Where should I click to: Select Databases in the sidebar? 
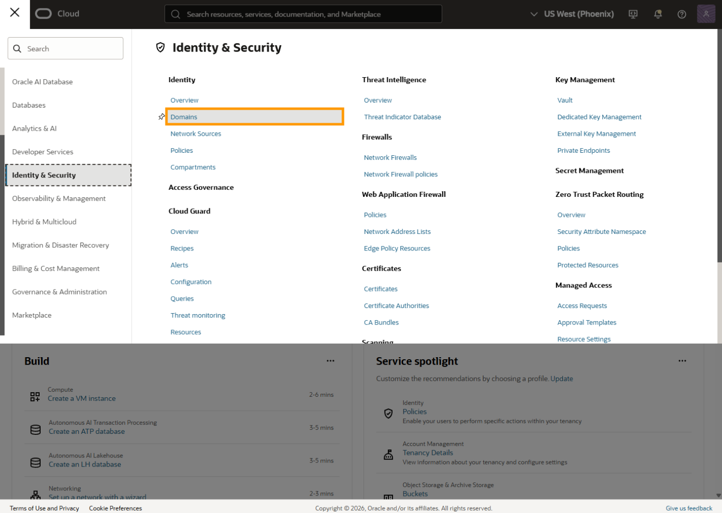29,105
